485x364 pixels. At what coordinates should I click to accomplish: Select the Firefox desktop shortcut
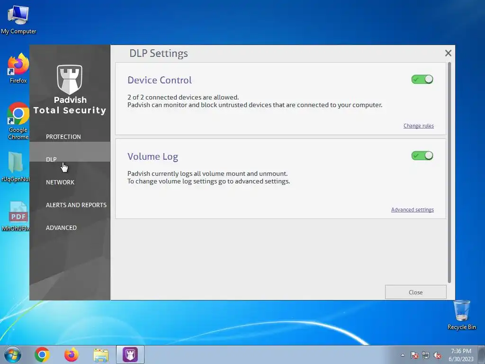[x=18, y=68]
